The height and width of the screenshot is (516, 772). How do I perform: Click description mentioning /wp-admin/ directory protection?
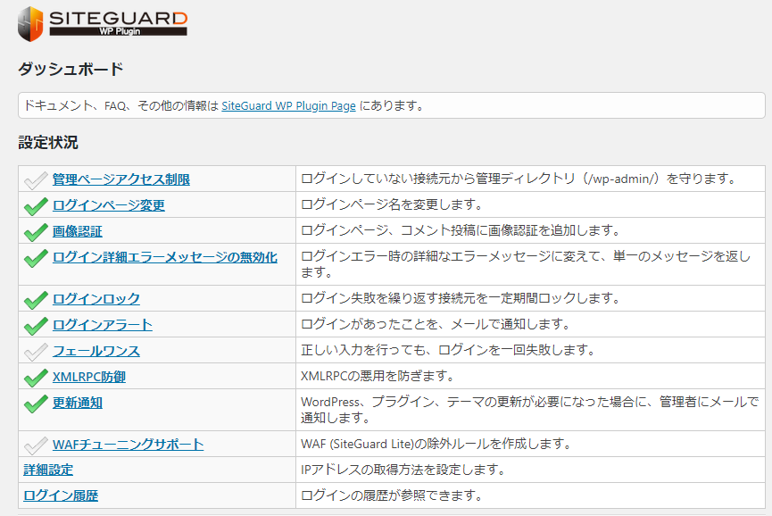(x=519, y=179)
